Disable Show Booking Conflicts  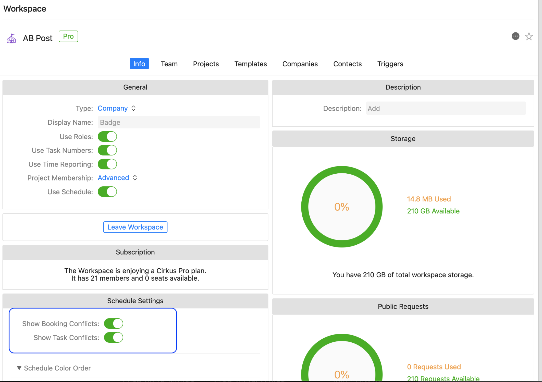click(x=114, y=324)
